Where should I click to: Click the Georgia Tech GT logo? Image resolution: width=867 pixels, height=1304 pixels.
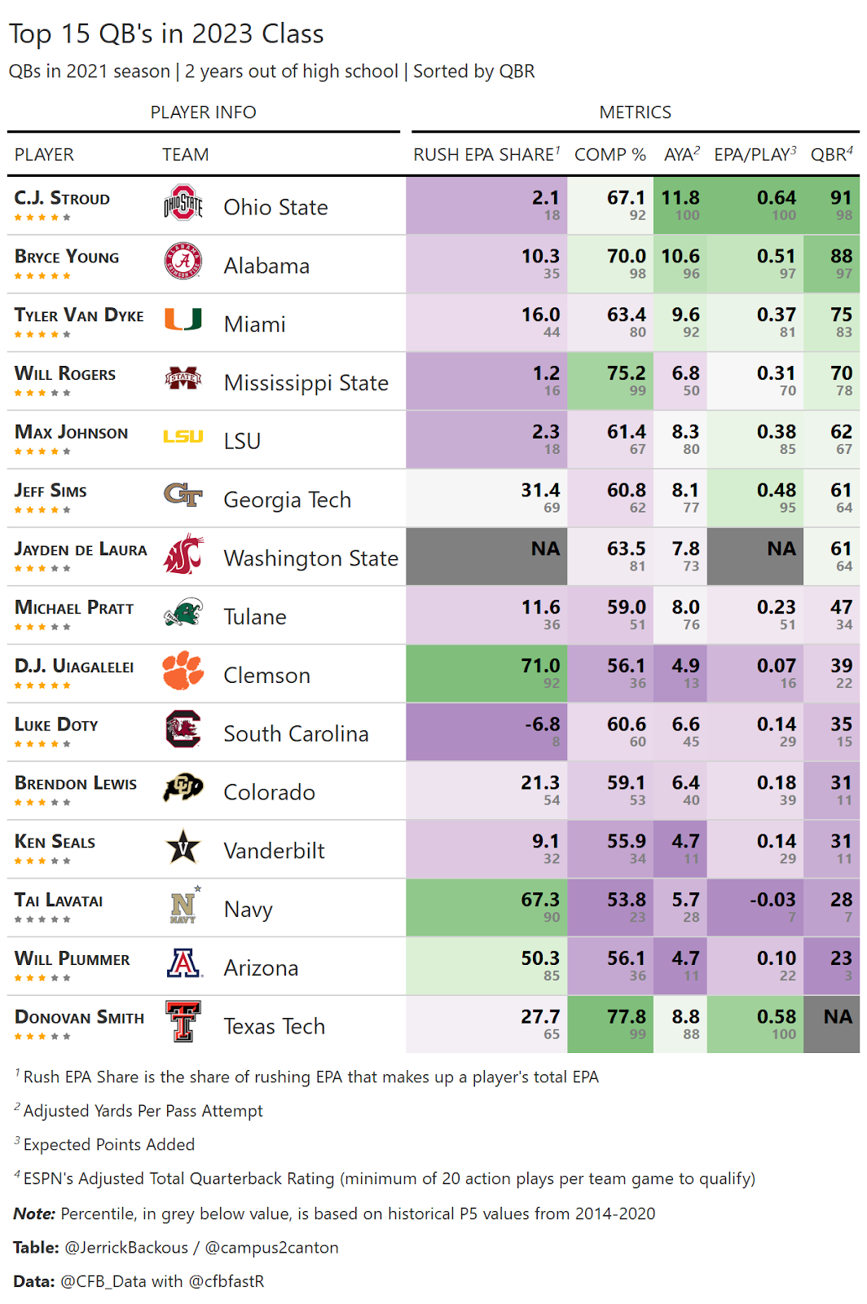point(183,495)
